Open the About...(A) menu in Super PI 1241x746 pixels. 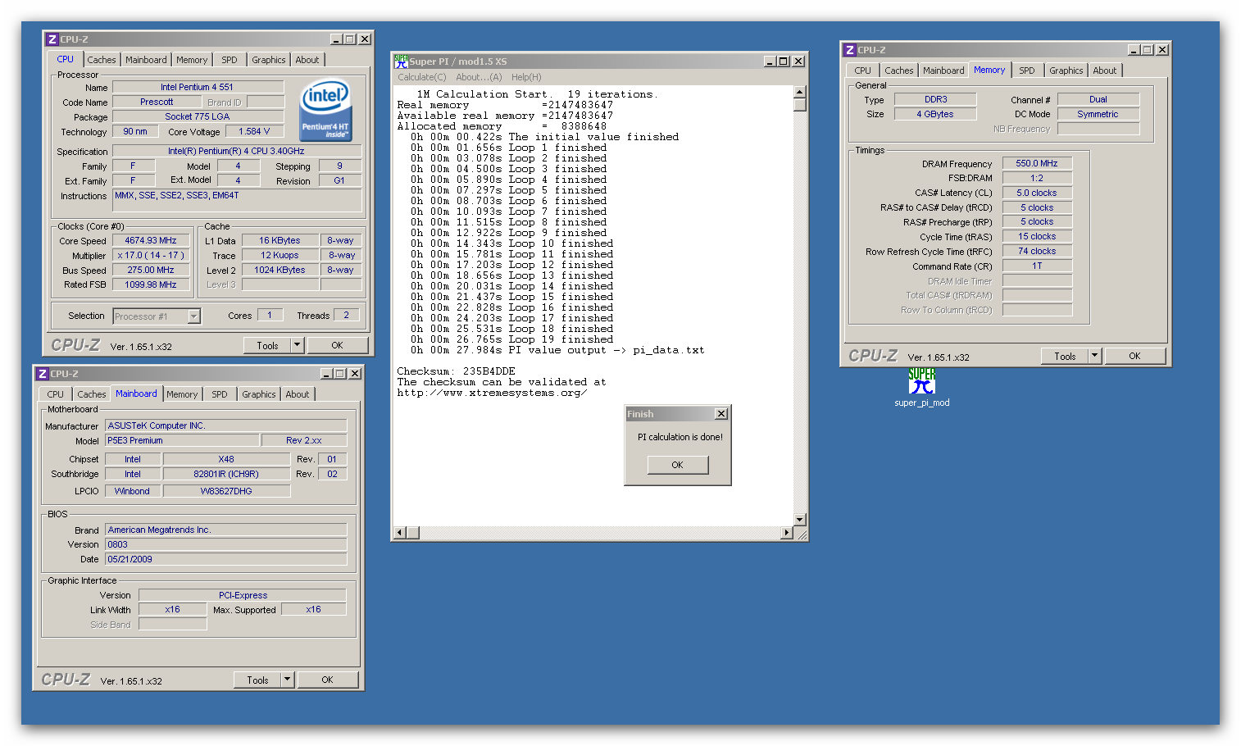479,77
